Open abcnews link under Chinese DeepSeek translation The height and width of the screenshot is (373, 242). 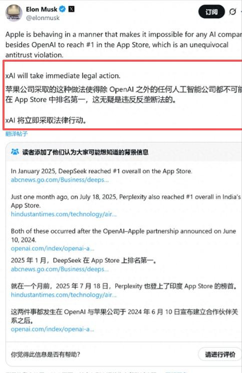(x=60, y=269)
